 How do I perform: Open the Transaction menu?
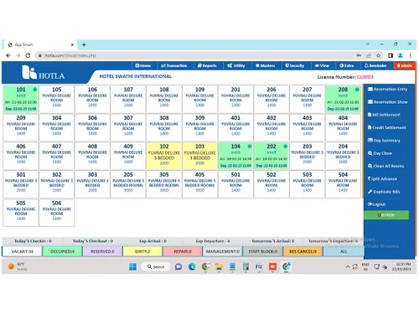[174, 65]
